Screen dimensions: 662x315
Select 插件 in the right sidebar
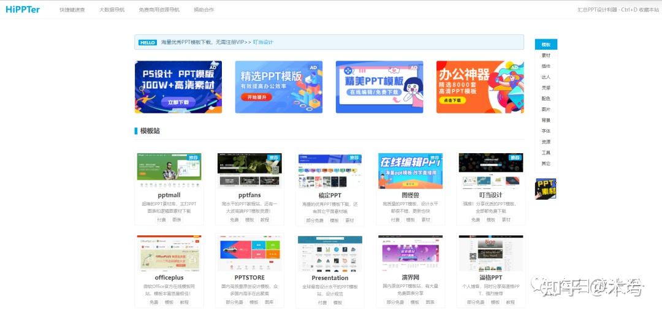pos(546,66)
